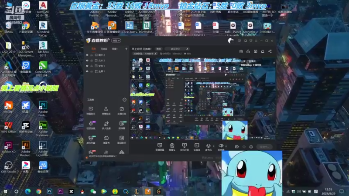Expand the speaker dropdown arrow
This screenshot has width=349, height=196.
pos(226,146)
